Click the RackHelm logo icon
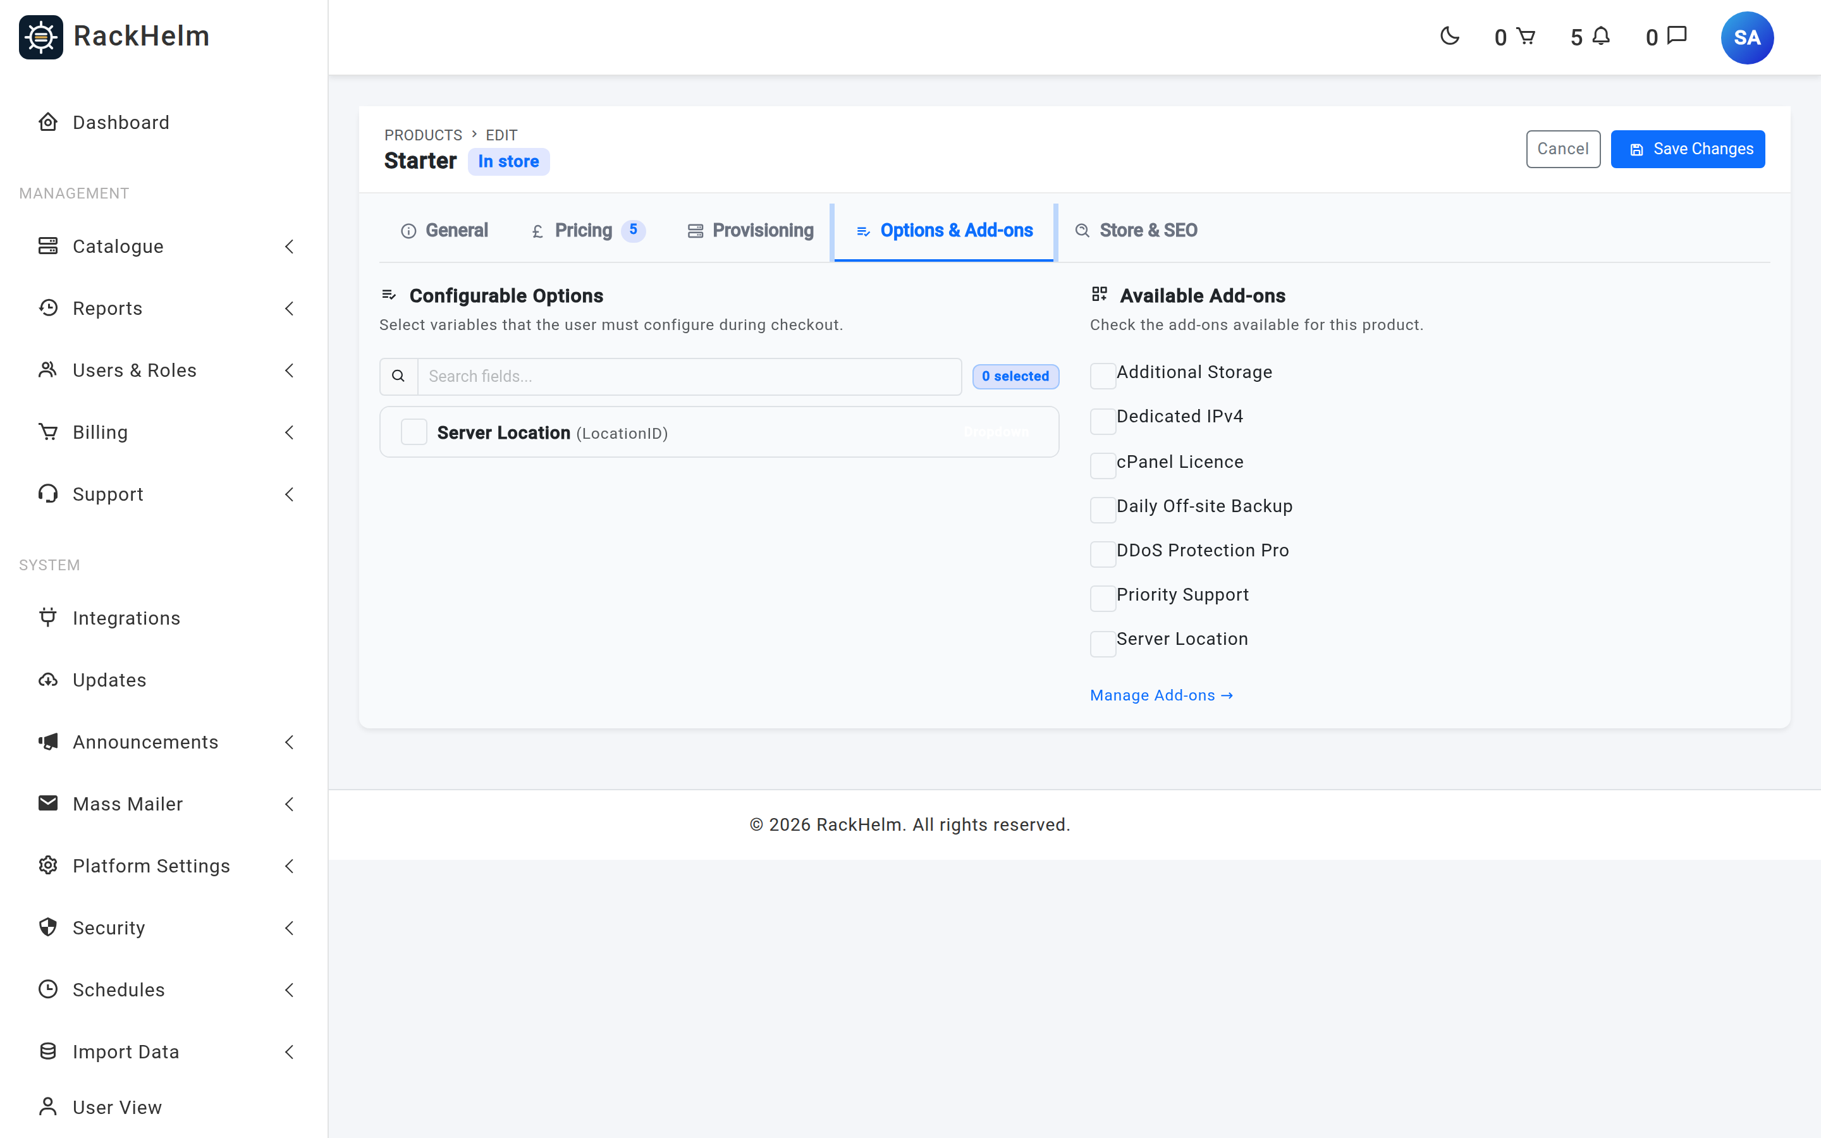1821x1138 pixels. 40,37
